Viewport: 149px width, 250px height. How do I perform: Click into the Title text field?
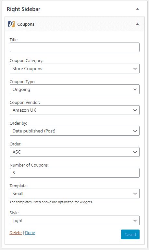pyautogui.click(x=75, y=47)
